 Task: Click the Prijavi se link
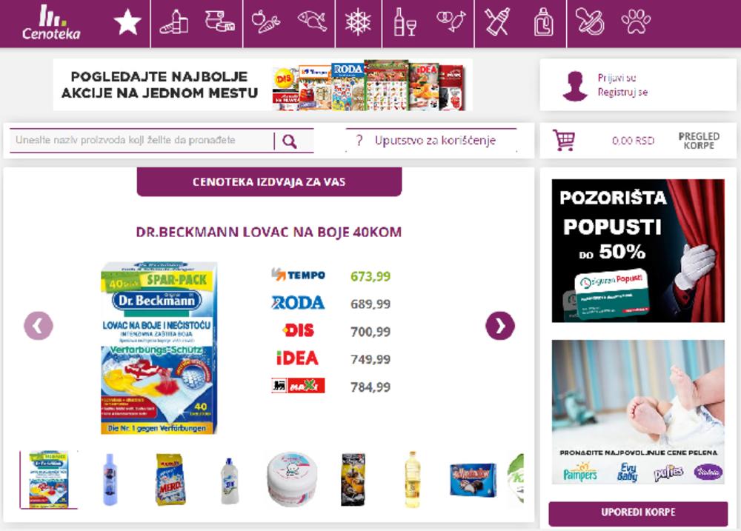tap(617, 78)
